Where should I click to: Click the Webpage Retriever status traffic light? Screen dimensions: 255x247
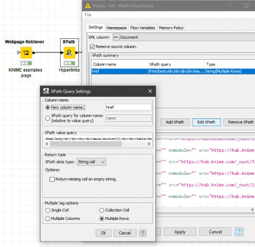26,63
